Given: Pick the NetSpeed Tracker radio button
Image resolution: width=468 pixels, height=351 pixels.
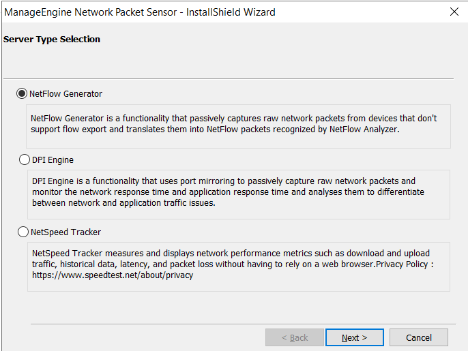Looking at the screenshot, I should (23, 232).
